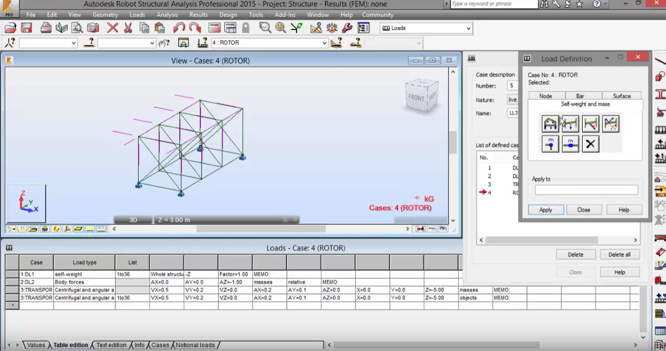This screenshot has width=666, height=351.
Task: Open the Analysis menu
Action: (x=167, y=15)
